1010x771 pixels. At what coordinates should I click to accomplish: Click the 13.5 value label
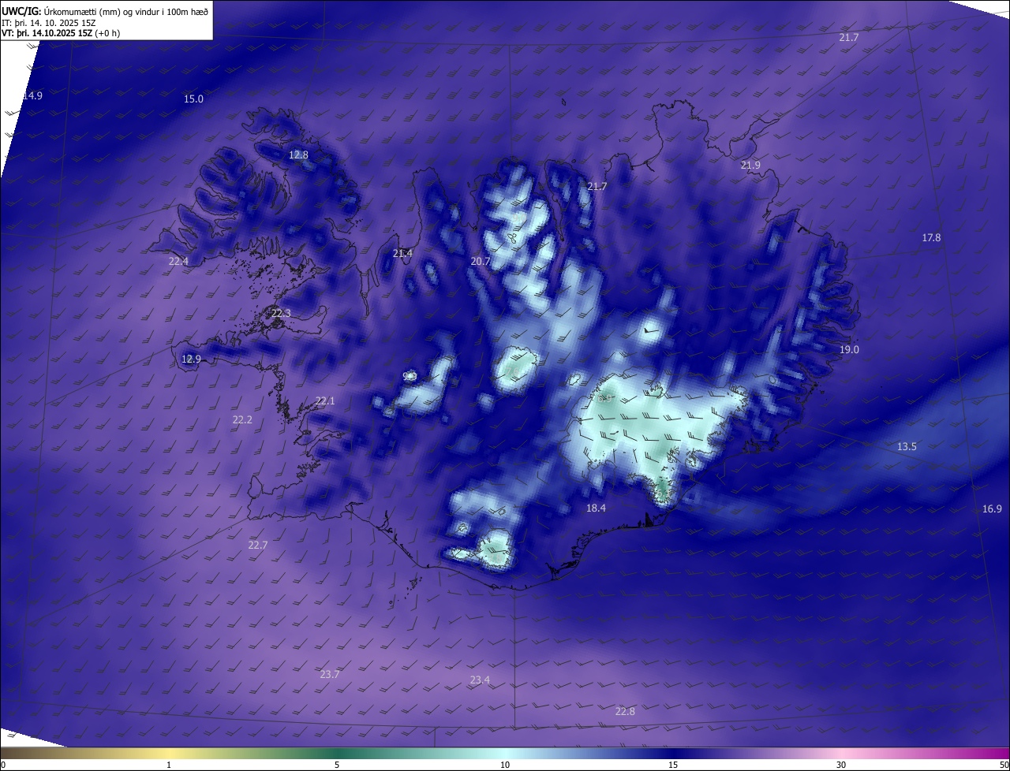pyautogui.click(x=907, y=446)
